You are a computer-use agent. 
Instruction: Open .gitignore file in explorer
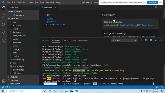click(x=23, y=73)
